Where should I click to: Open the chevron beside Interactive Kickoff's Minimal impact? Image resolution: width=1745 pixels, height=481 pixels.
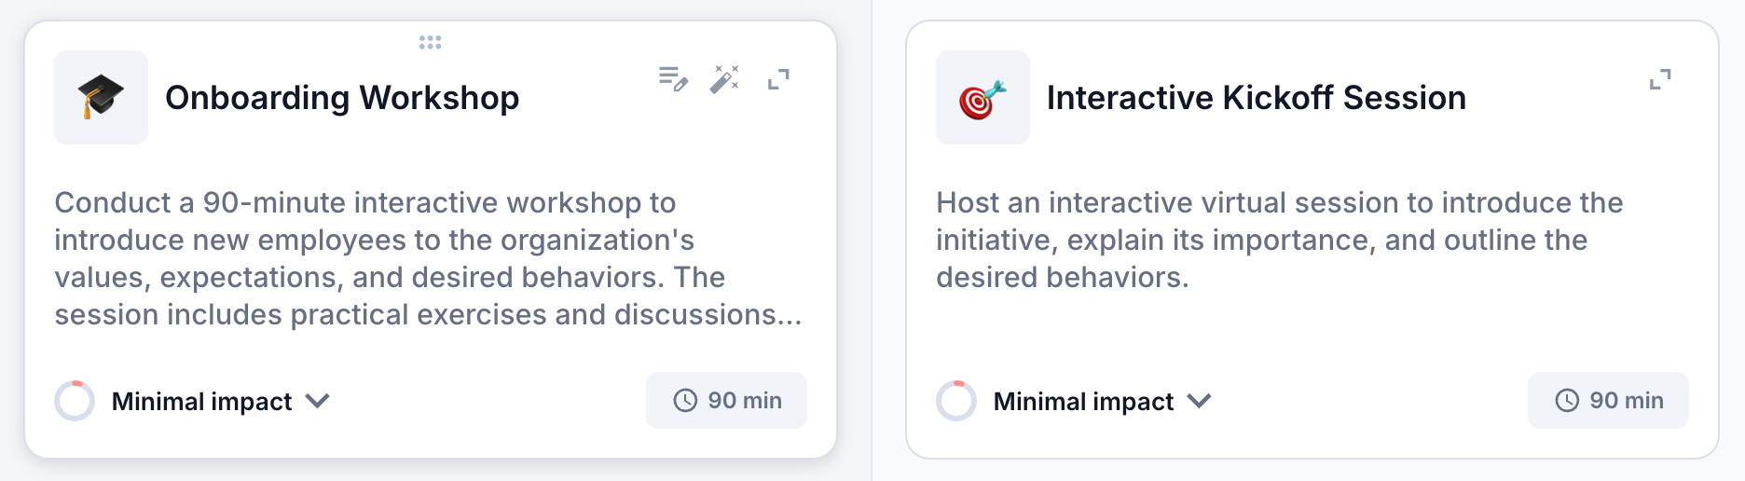1200,401
